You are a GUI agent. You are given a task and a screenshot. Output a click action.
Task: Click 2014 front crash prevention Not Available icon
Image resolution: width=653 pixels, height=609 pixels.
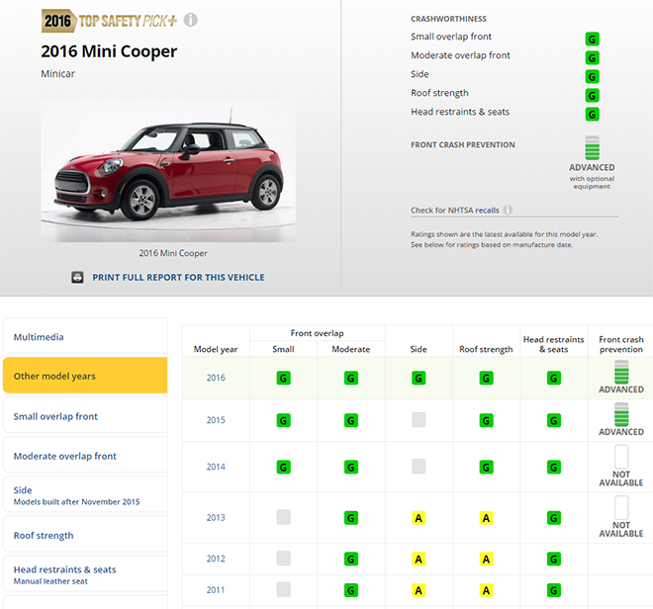621,457
